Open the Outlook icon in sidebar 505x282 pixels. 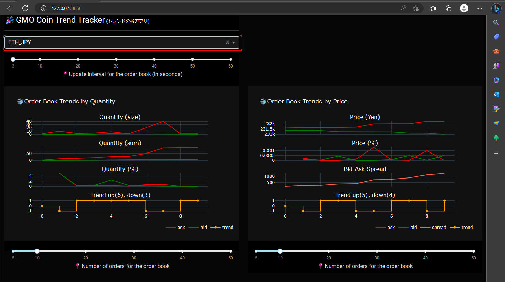[x=496, y=95]
